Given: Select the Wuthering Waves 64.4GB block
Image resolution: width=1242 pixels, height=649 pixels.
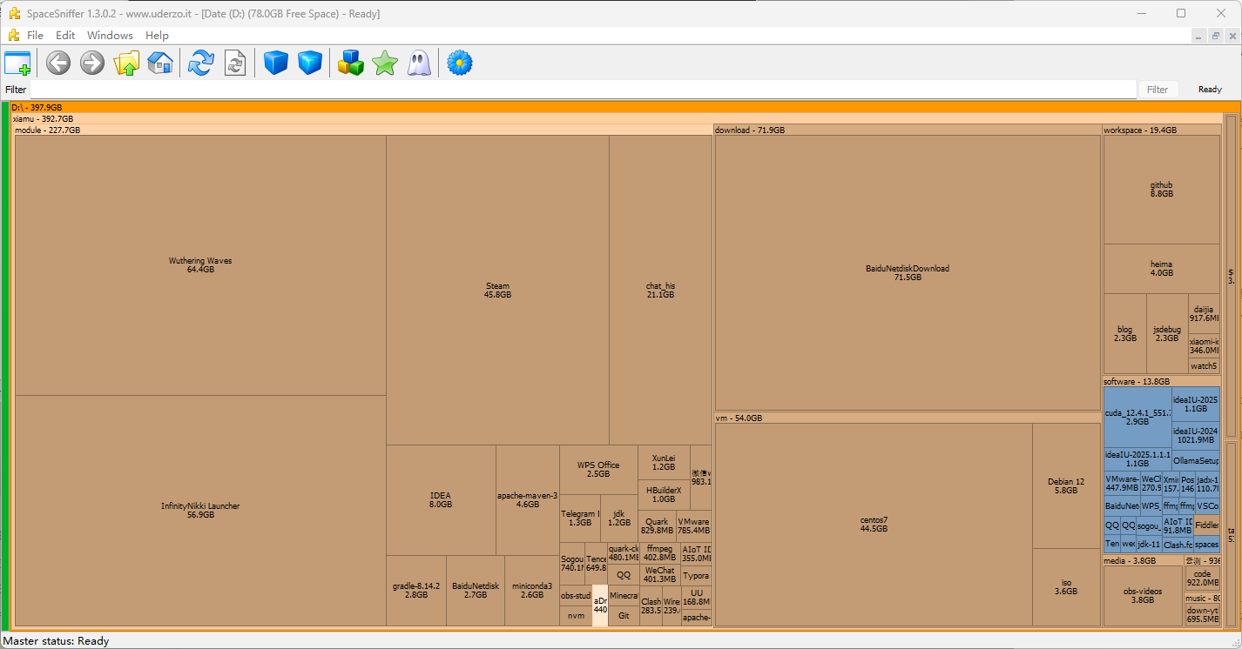Looking at the screenshot, I should pos(200,265).
